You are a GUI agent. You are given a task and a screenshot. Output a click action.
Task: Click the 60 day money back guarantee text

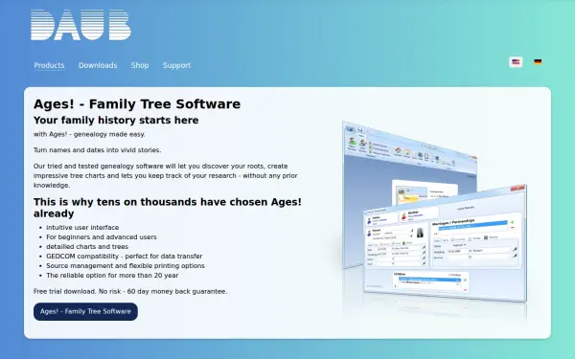pyautogui.click(x=130, y=292)
